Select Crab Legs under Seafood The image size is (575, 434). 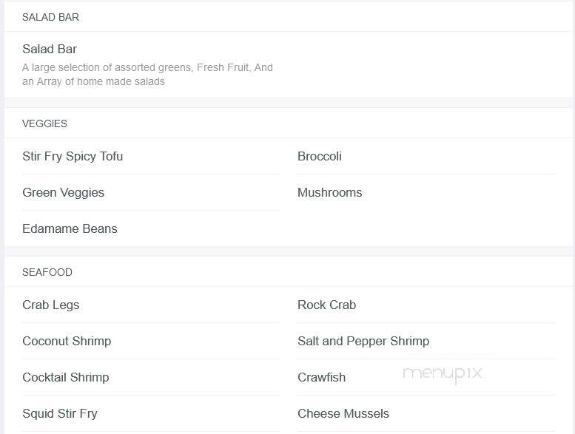point(50,305)
